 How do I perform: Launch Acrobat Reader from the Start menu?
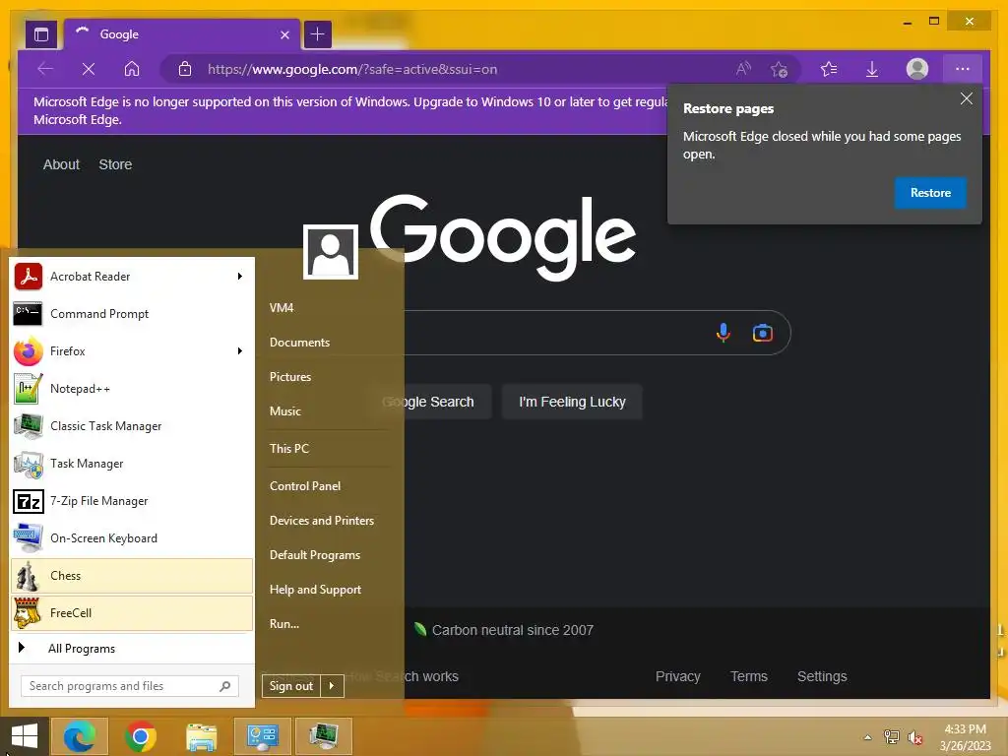tap(132, 277)
